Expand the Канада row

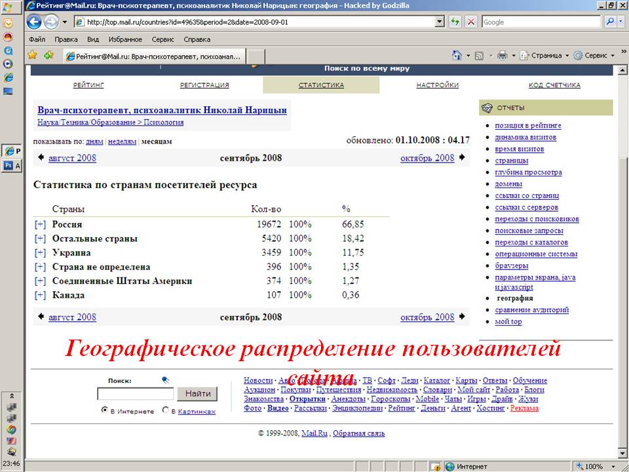pyautogui.click(x=40, y=295)
